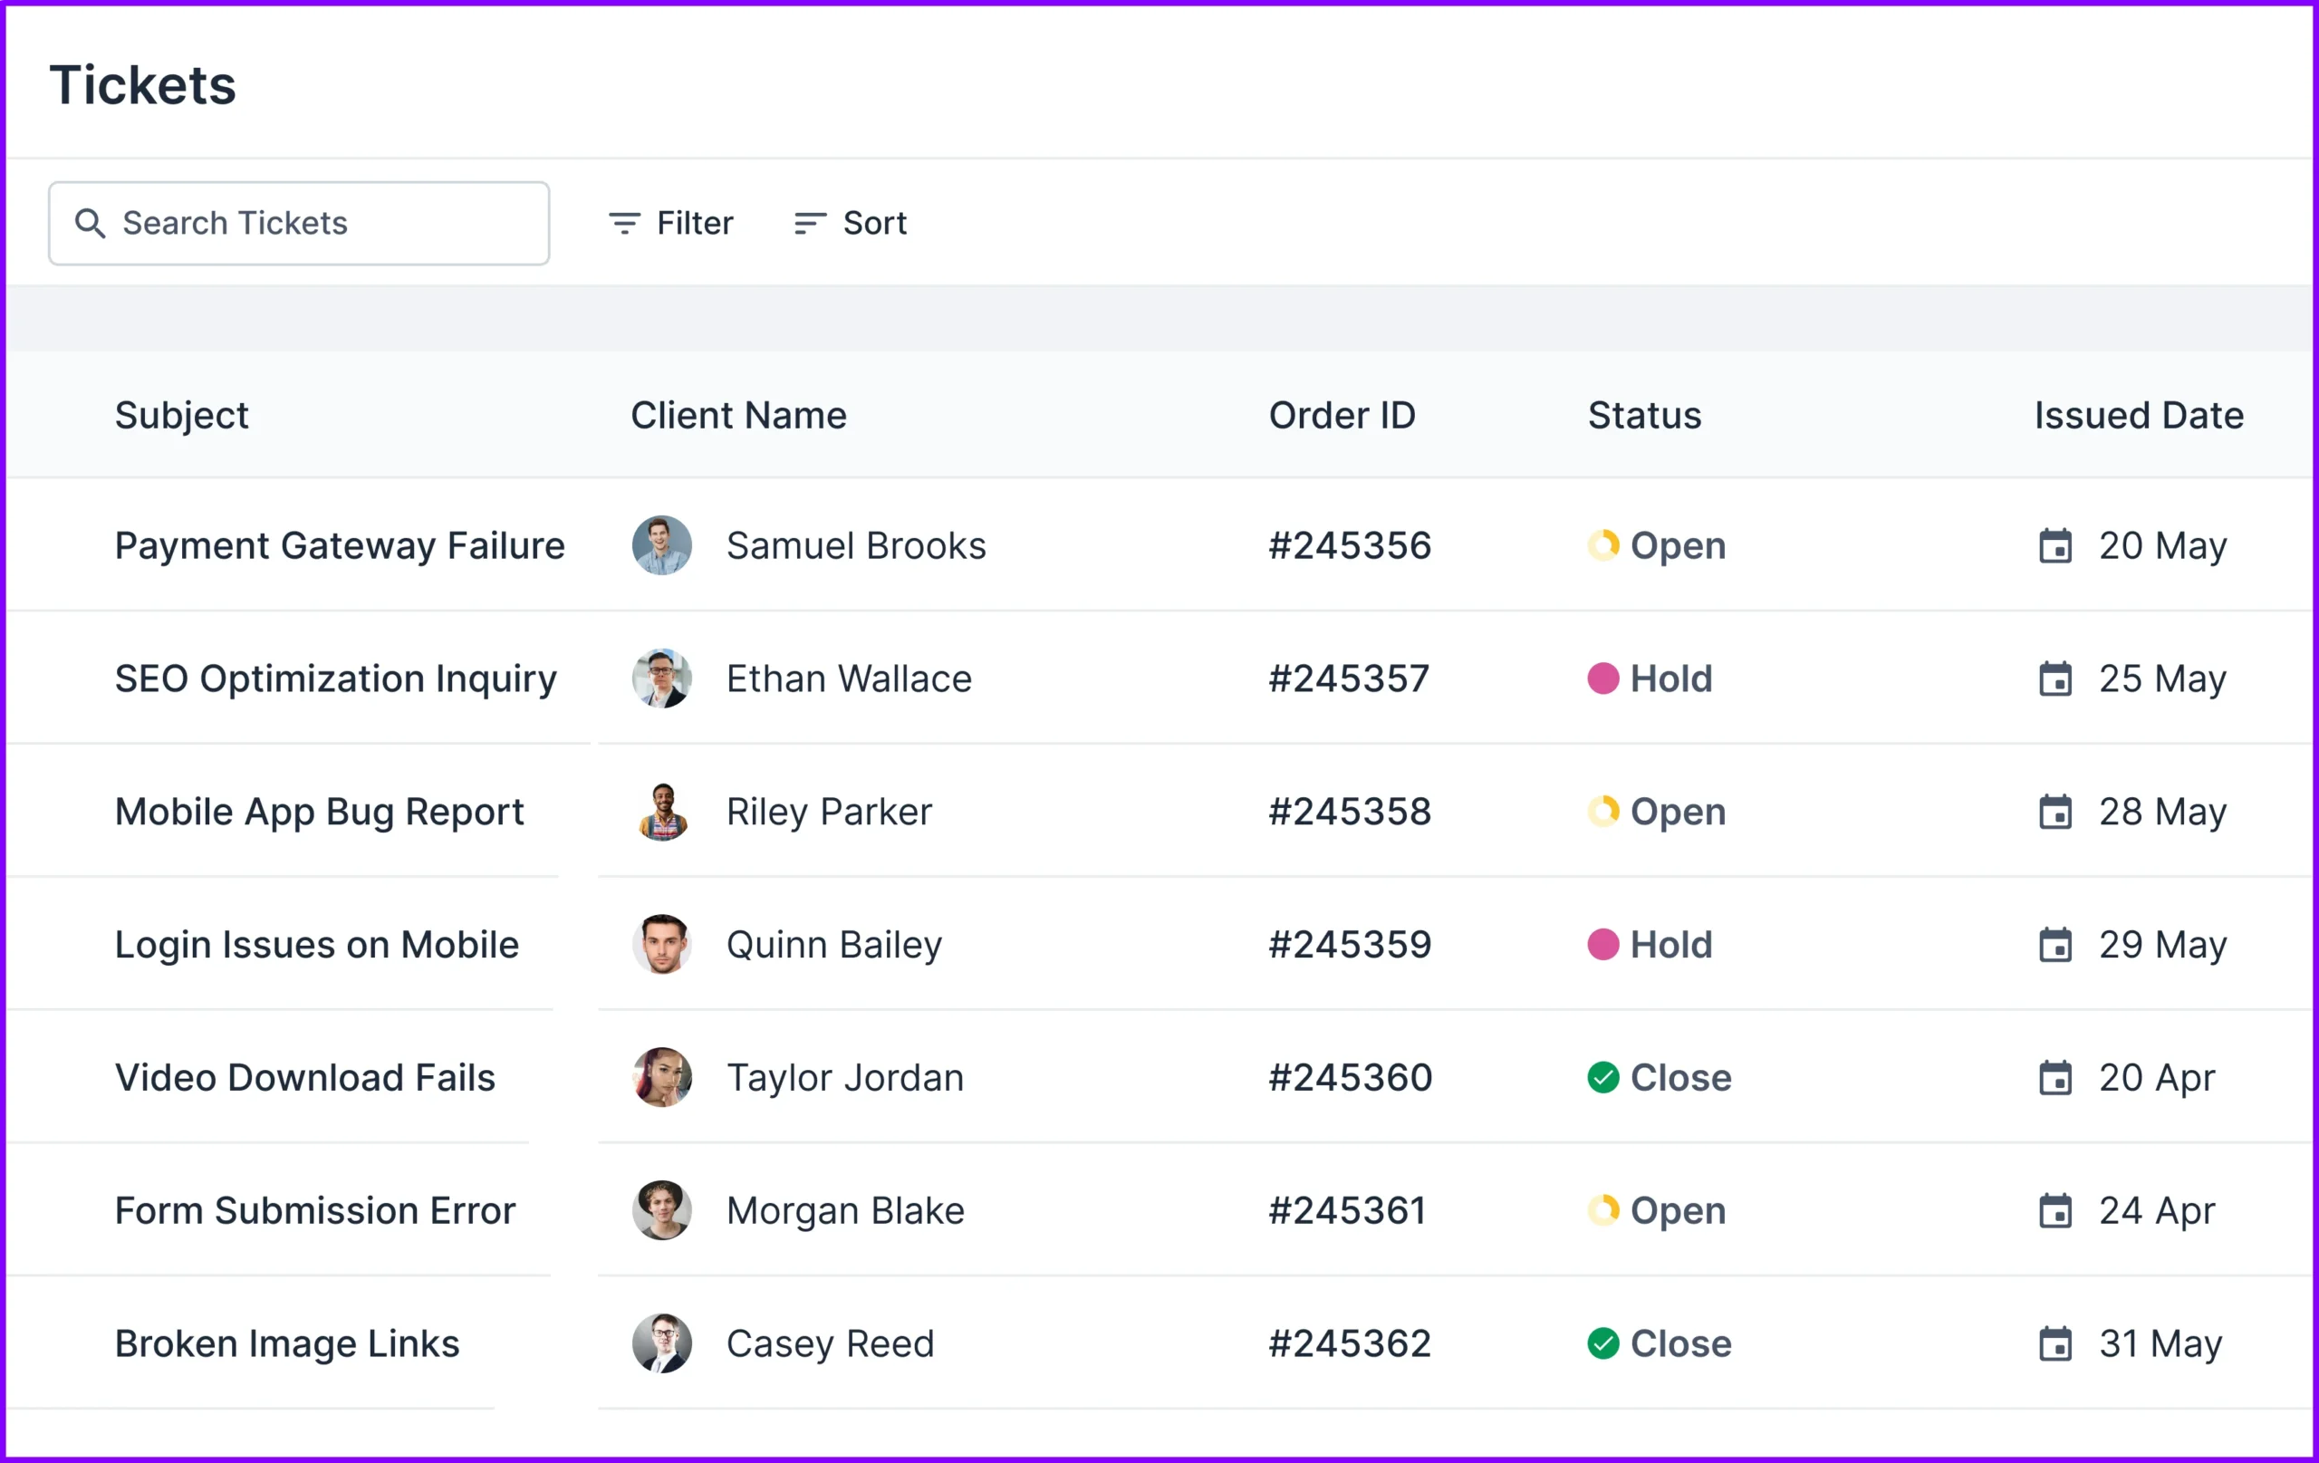Click green Close checkmark for Taylor Jordan
The width and height of the screenshot is (2319, 1463).
coord(1602,1078)
